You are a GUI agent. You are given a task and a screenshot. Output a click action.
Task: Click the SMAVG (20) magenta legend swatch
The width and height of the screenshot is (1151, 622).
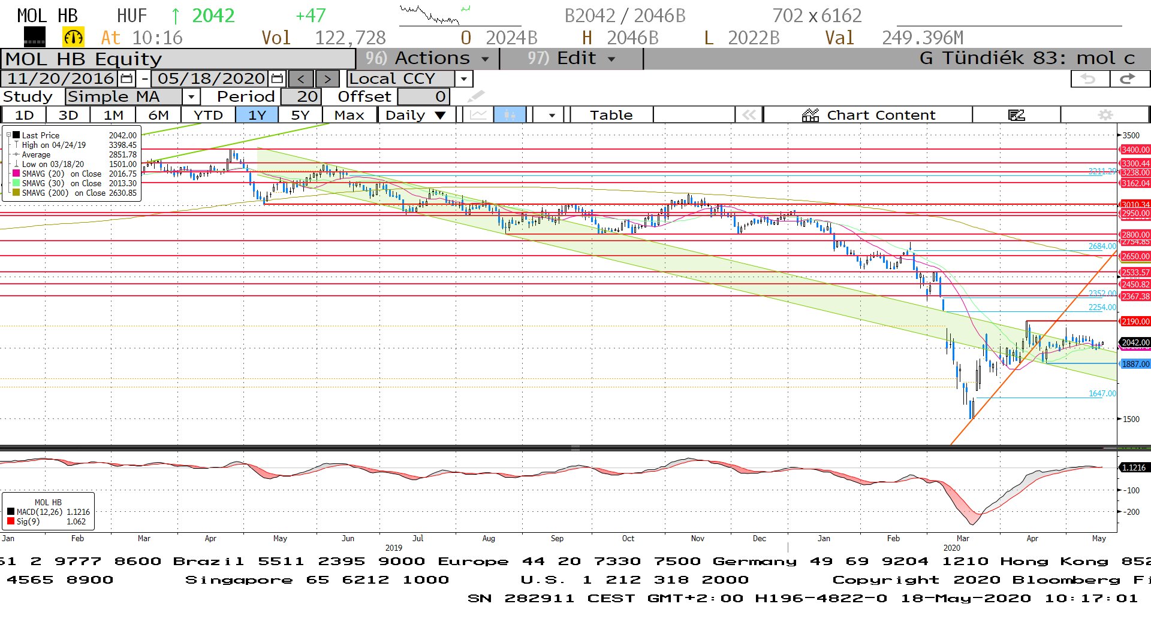(16, 174)
